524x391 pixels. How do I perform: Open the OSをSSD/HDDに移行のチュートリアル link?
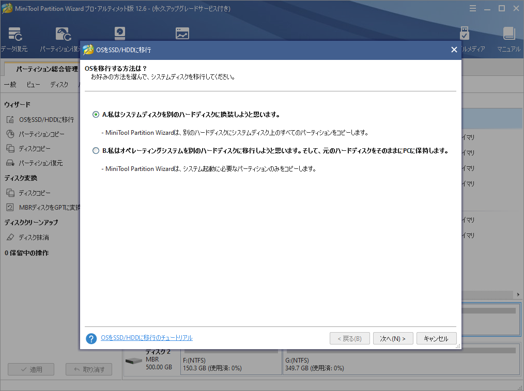point(148,337)
